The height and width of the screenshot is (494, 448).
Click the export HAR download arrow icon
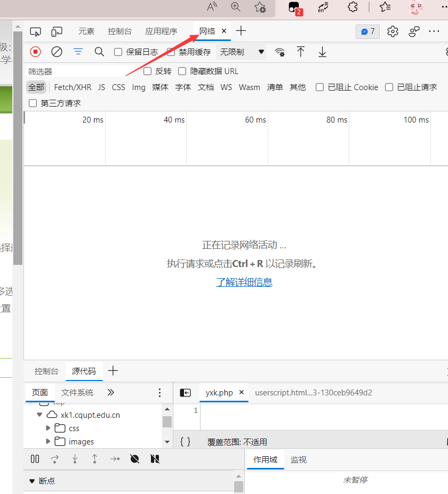click(322, 52)
